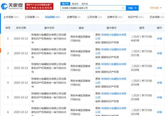165x116 pixels.
Task: Open the VIP会员 dropdown arrow
Action: (161, 8)
